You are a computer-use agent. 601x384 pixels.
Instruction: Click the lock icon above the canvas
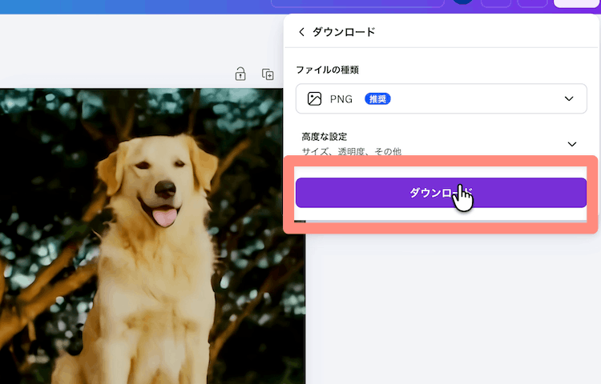pyautogui.click(x=240, y=74)
